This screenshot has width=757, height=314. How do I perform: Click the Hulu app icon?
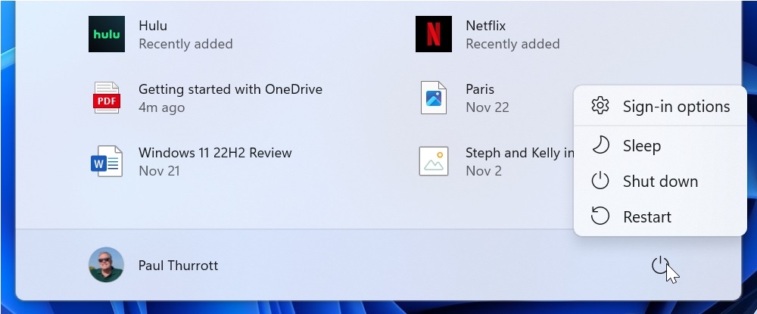pos(107,34)
